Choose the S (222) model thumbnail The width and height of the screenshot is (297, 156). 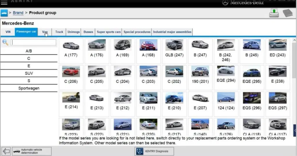tap(97, 124)
